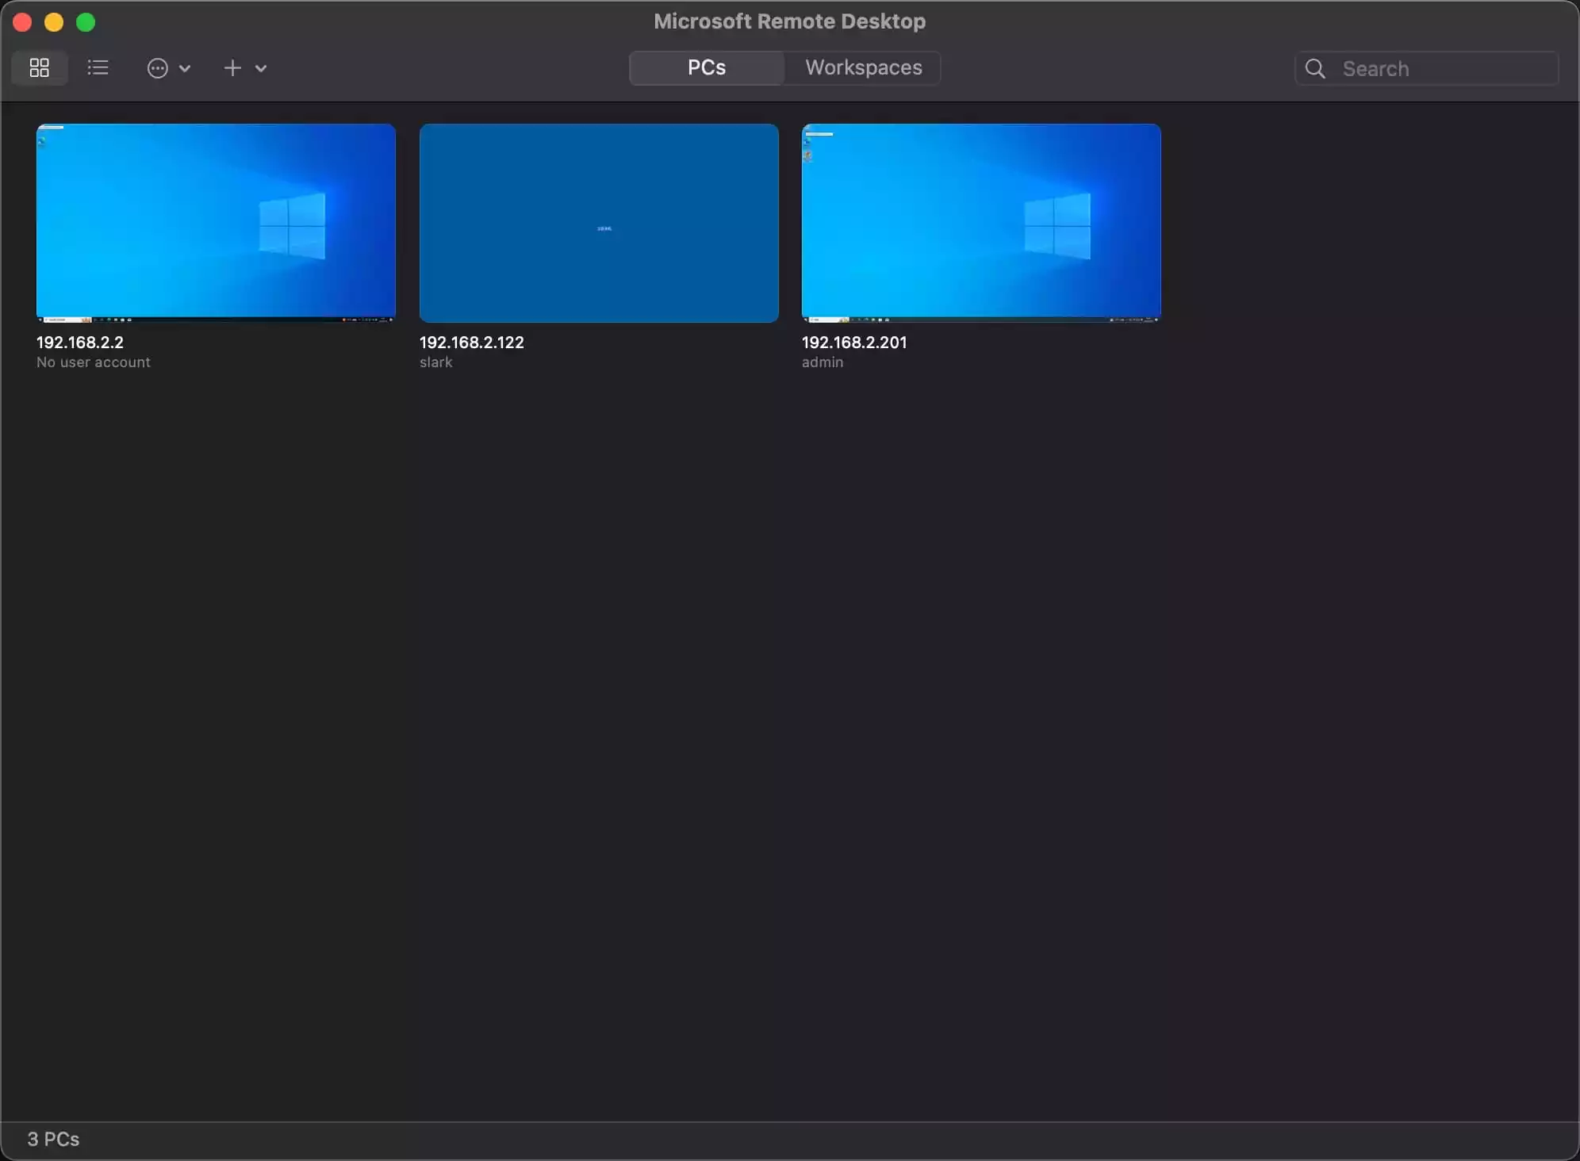Image resolution: width=1580 pixels, height=1161 pixels.
Task: Click the plus add icon
Action: pyautogui.click(x=232, y=68)
